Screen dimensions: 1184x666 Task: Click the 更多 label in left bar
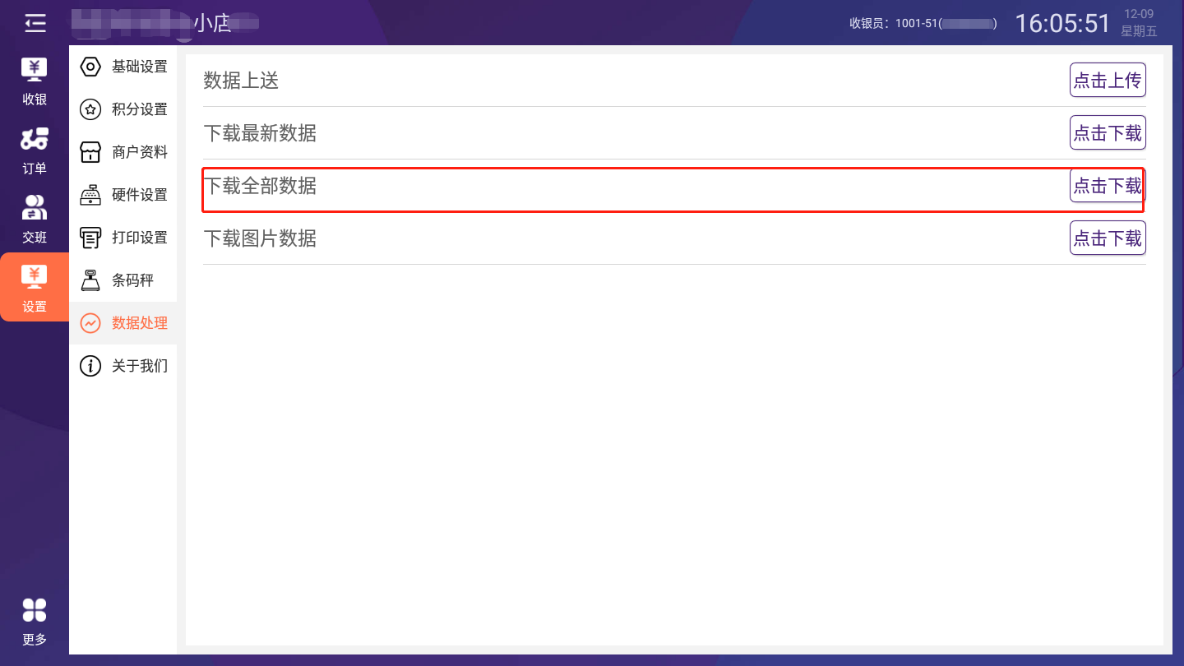[35, 640]
